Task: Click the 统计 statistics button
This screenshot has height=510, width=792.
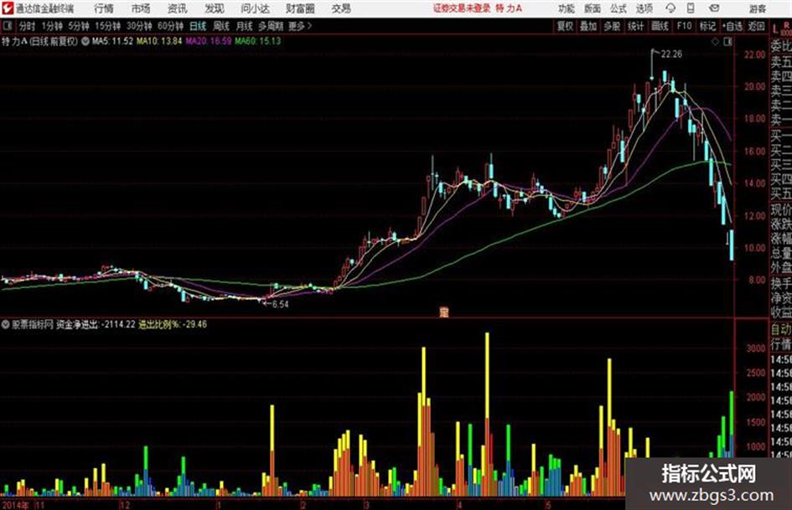Action: pos(636,26)
